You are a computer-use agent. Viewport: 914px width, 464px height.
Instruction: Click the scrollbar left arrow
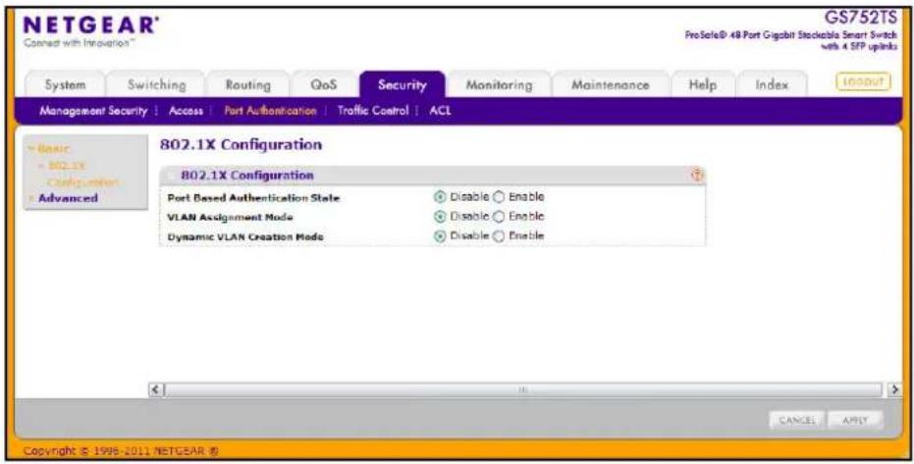156,389
